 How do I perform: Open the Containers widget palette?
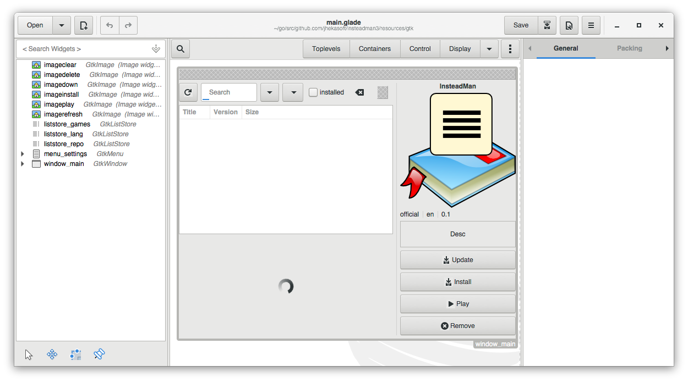click(x=375, y=48)
